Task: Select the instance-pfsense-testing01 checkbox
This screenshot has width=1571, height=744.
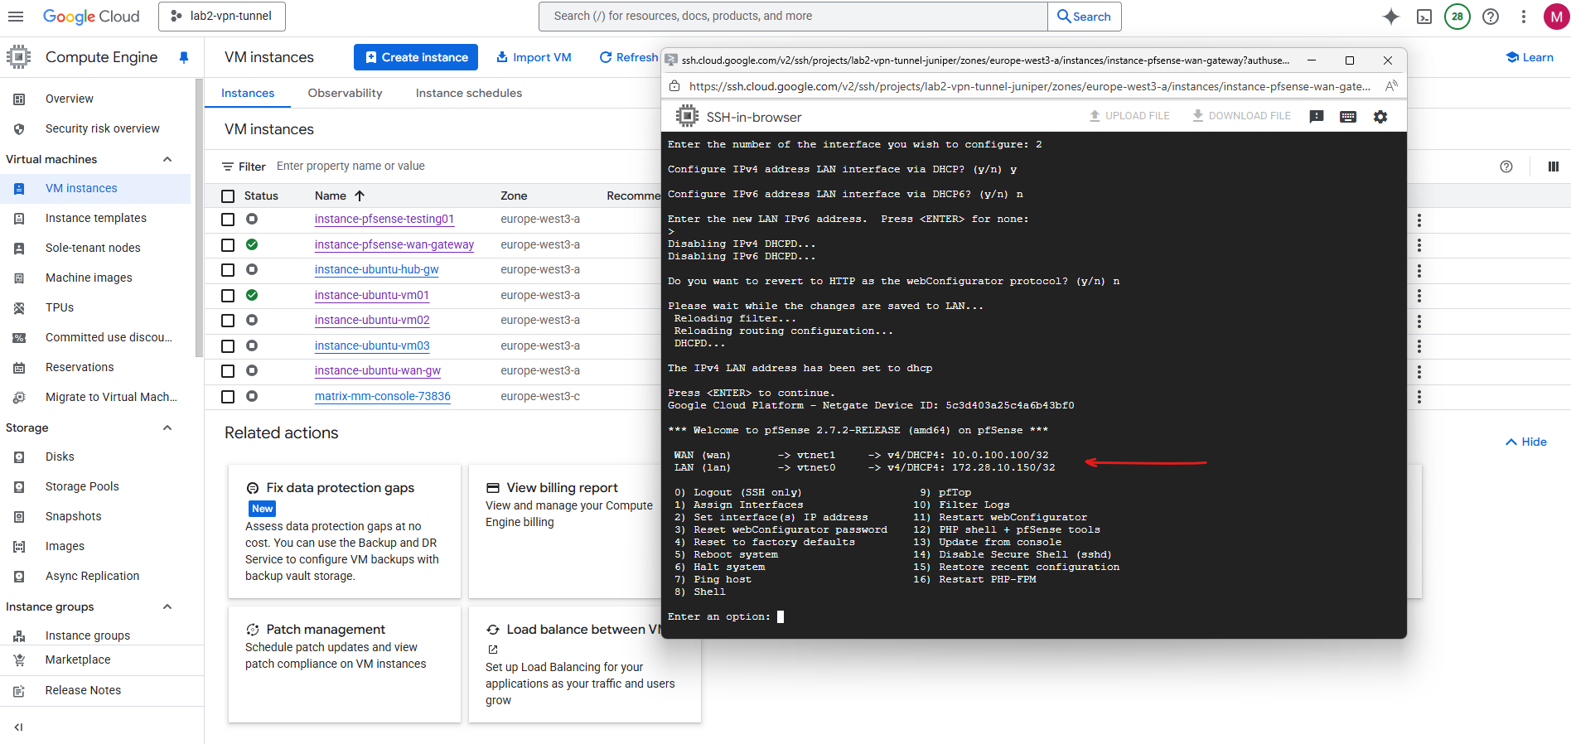Action: click(x=228, y=220)
